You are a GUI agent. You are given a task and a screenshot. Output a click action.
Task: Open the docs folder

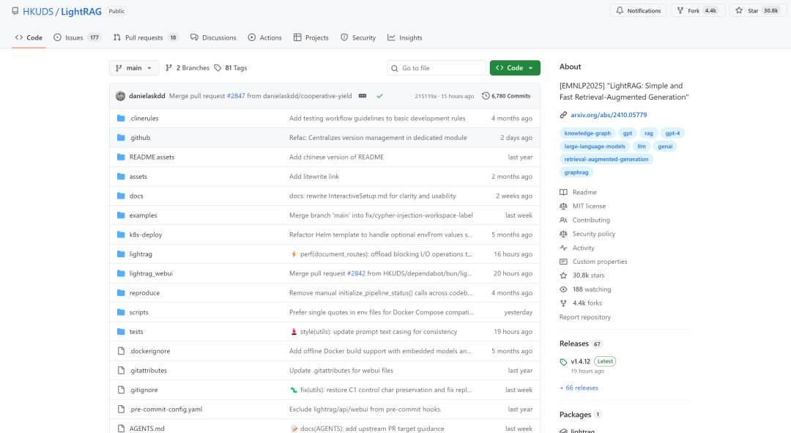click(136, 196)
